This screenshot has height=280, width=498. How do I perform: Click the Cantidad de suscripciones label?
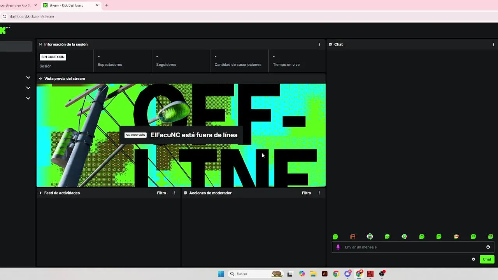click(238, 65)
